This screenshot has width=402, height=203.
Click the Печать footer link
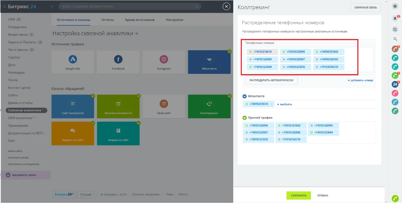pos(183,194)
